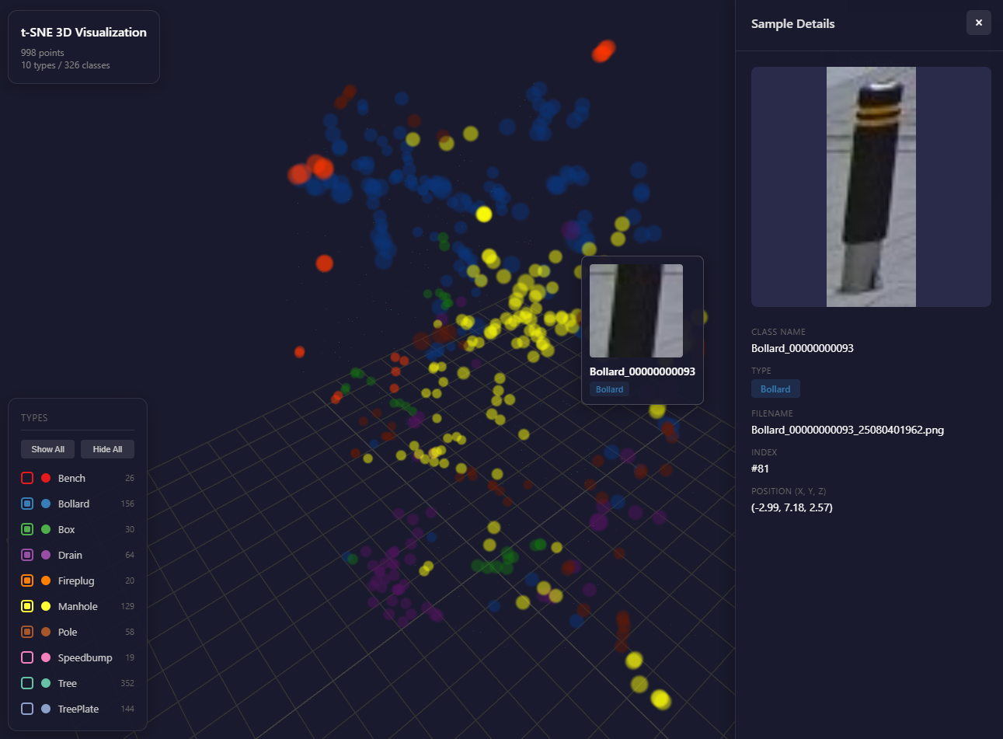
Task: Click the teal Tree color dot
Action: (46, 683)
